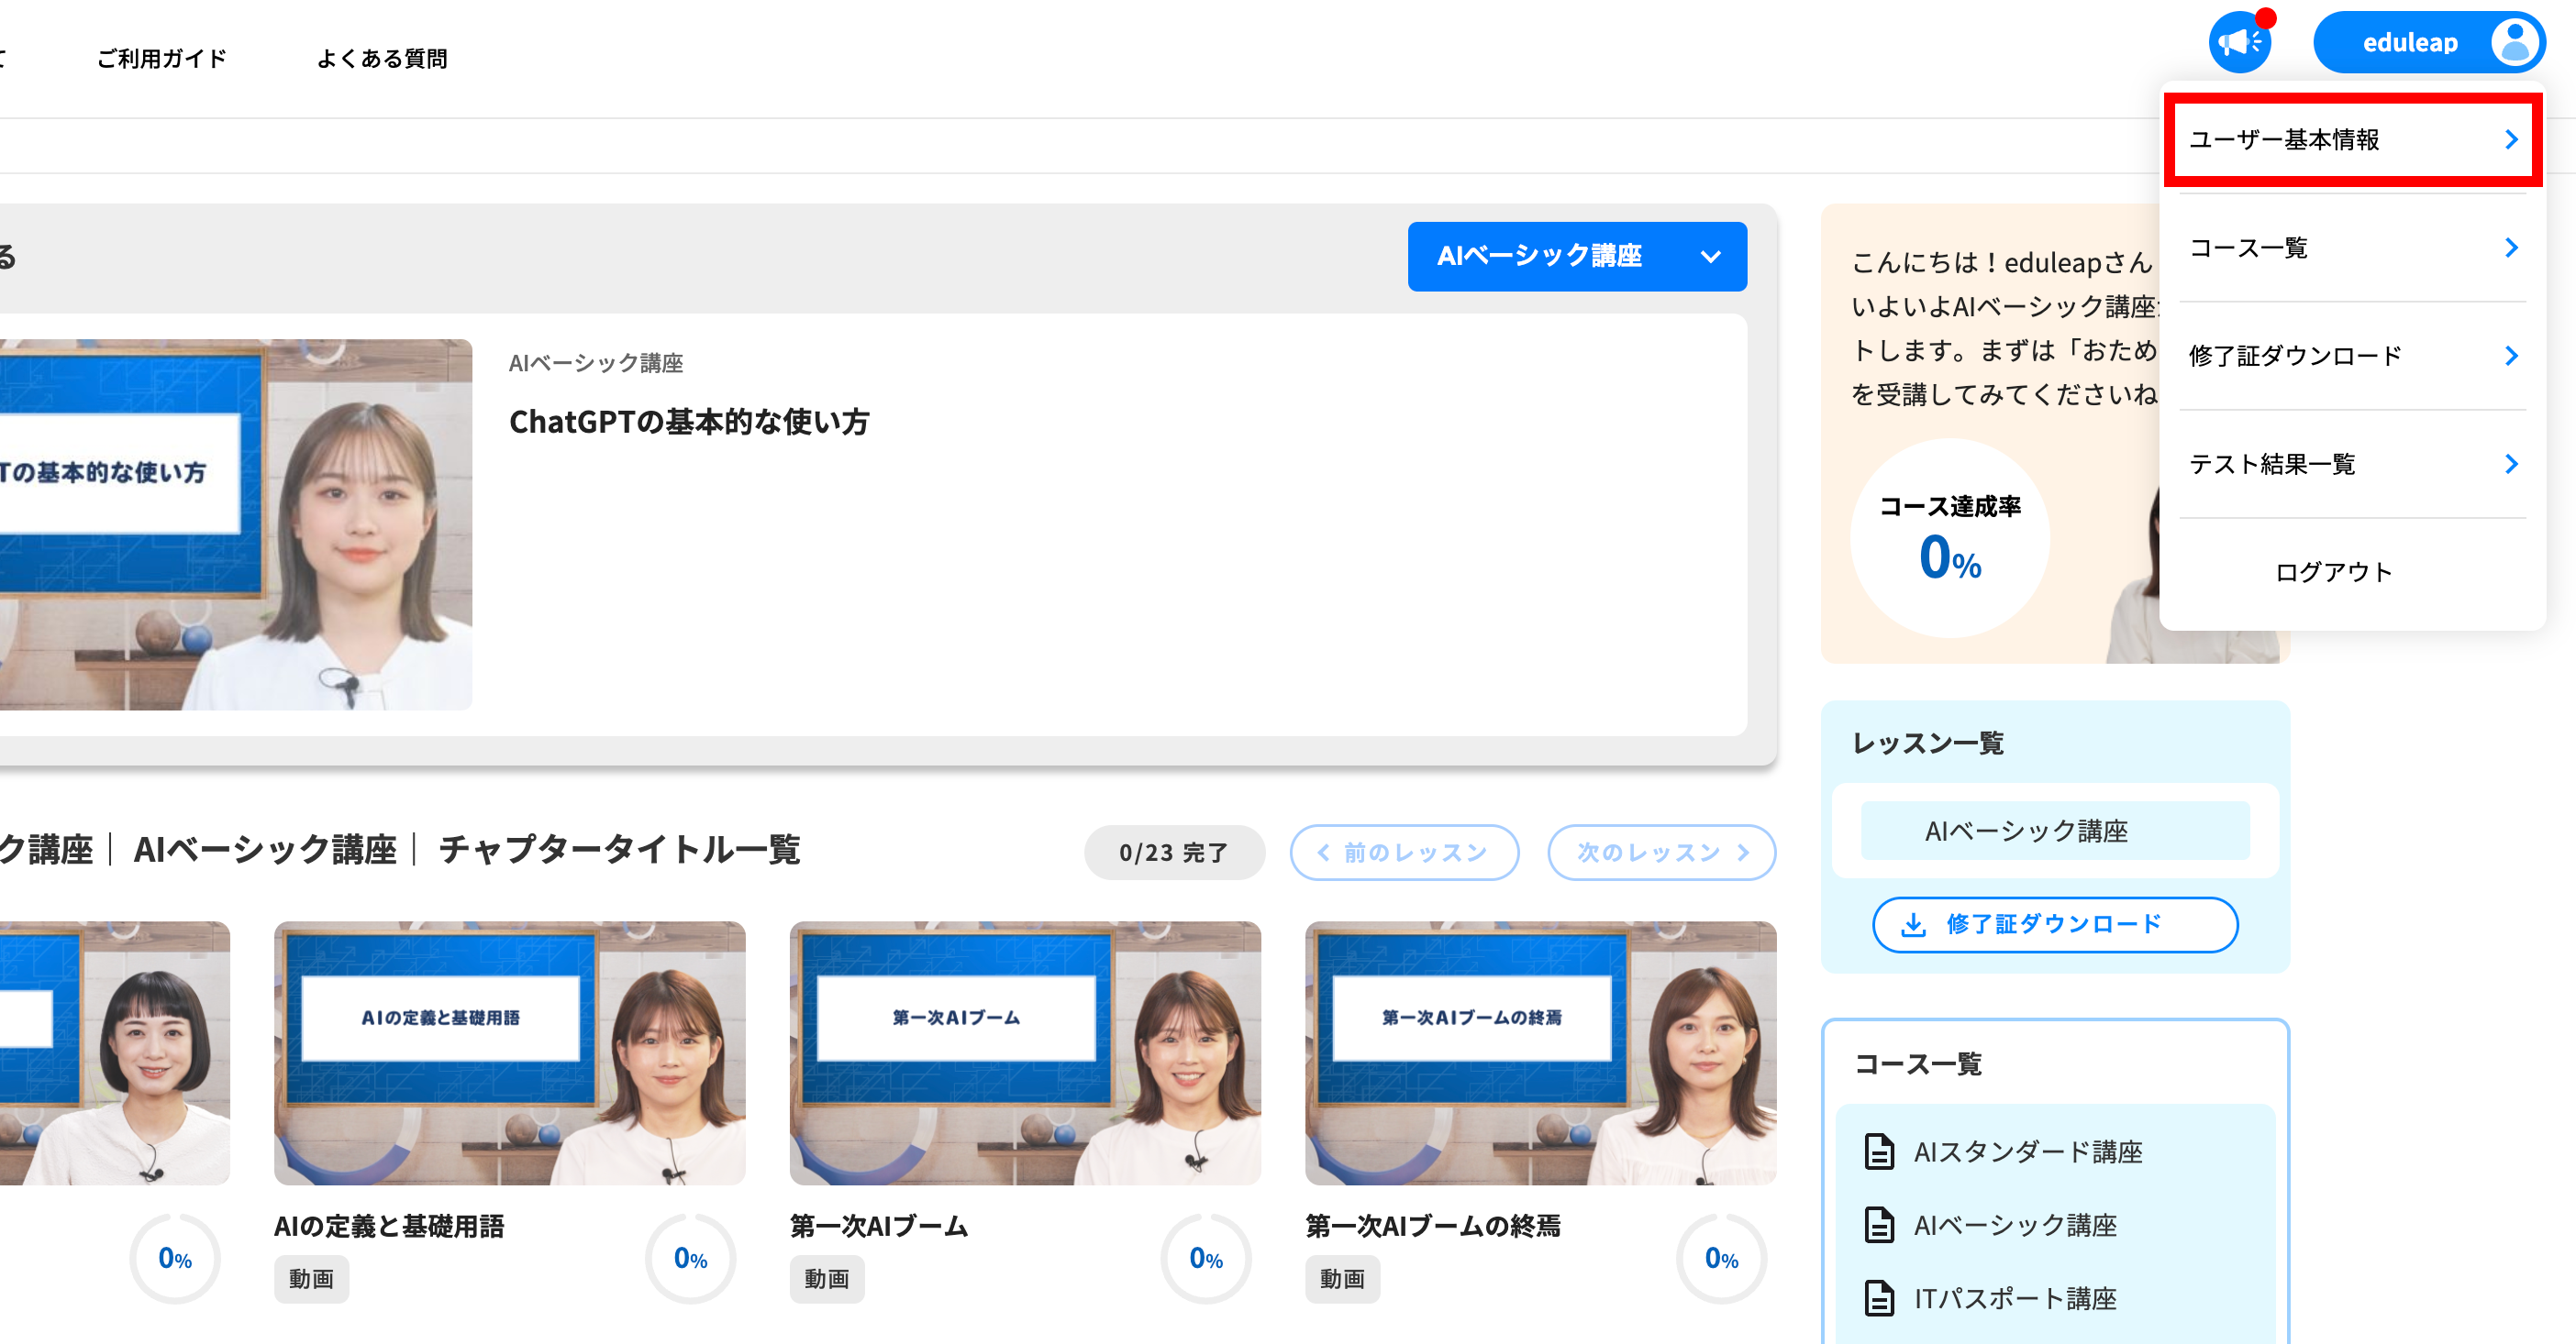Open AIスタンダード講座 in the course list

[2028, 1151]
